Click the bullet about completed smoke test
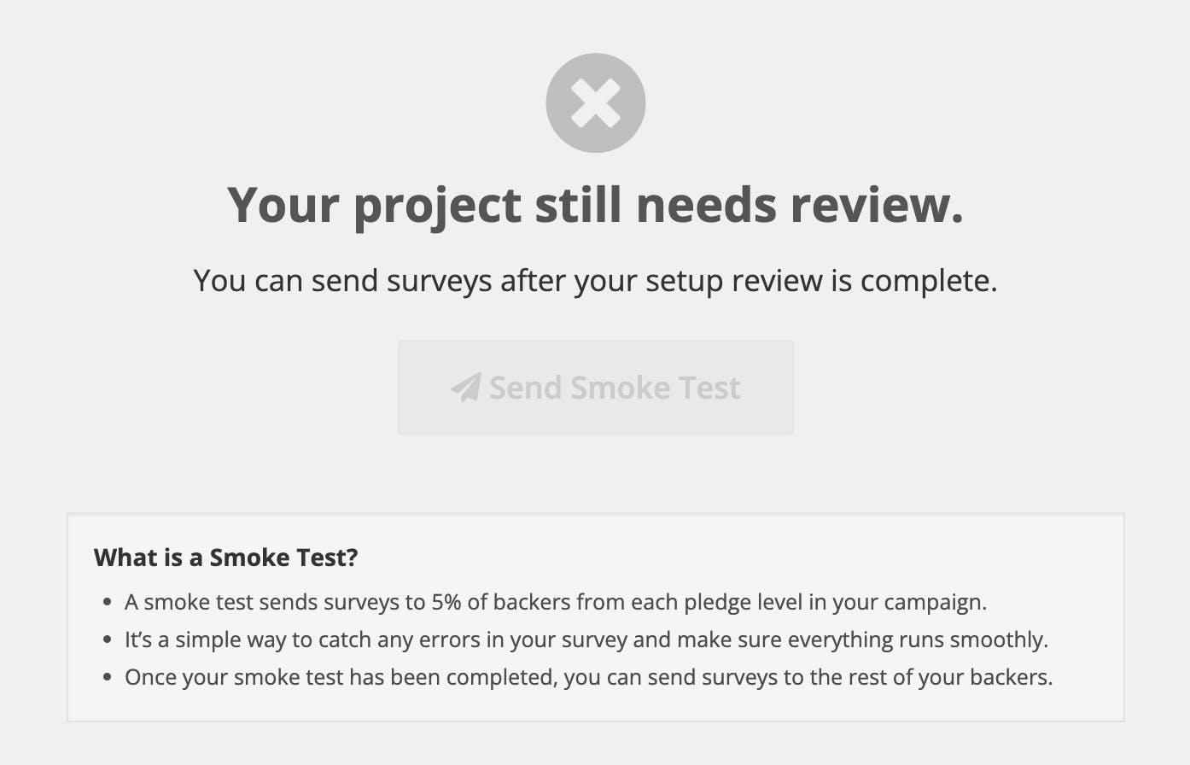 point(588,677)
